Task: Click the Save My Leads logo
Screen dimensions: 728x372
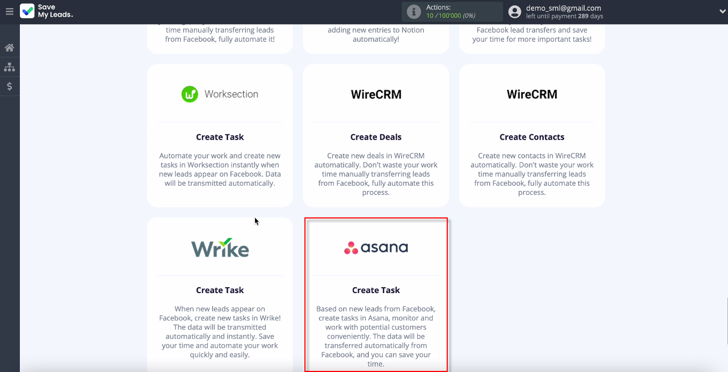Action: 47,11
